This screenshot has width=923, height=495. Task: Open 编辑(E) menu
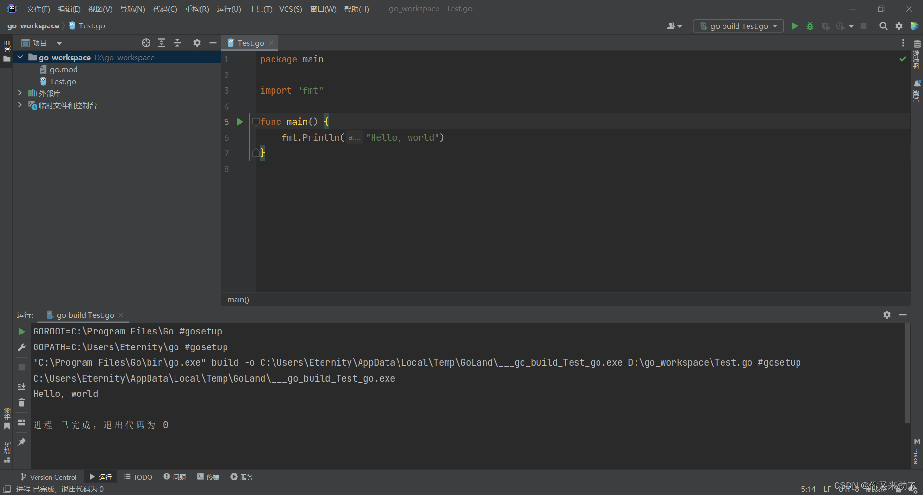69,9
